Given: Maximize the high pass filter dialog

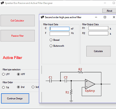Looking at the screenshot, I should 105,17.
